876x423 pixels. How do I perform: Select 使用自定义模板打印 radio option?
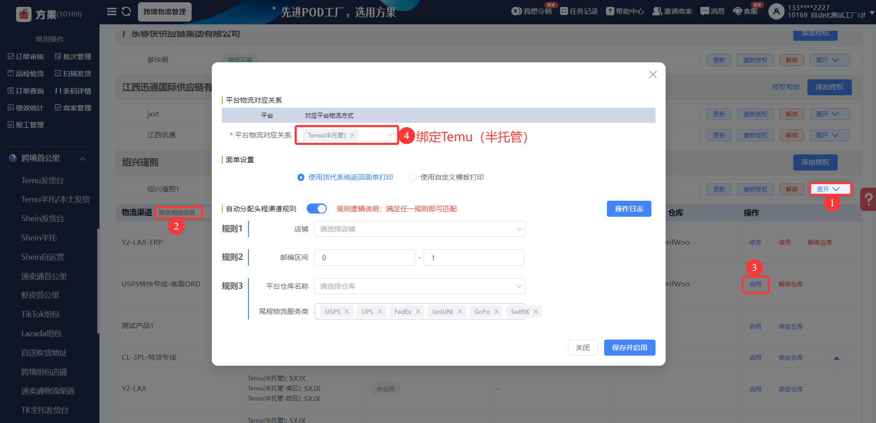pyautogui.click(x=446, y=177)
